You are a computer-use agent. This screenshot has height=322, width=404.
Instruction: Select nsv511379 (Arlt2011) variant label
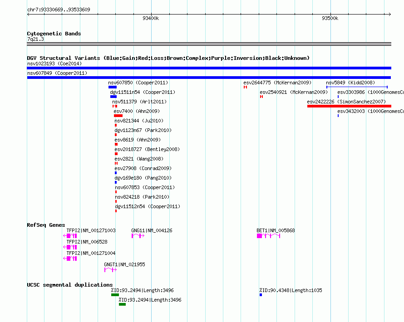pyautogui.click(x=139, y=102)
